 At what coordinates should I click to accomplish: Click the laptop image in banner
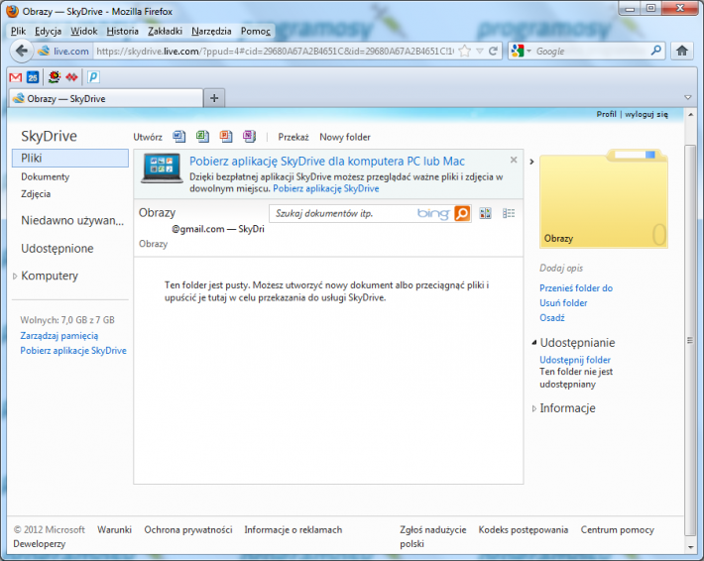(x=162, y=168)
